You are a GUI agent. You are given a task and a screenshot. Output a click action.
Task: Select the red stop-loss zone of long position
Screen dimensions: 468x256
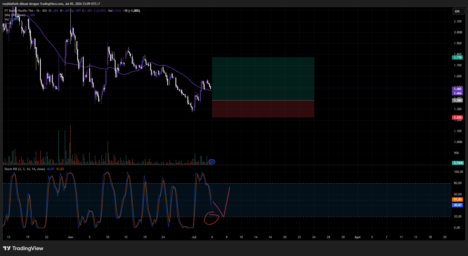coord(263,109)
